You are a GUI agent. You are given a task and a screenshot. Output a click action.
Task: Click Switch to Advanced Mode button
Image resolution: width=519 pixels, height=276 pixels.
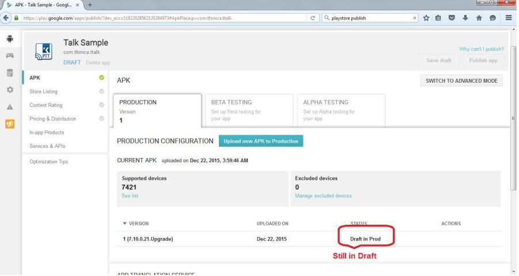click(462, 80)
